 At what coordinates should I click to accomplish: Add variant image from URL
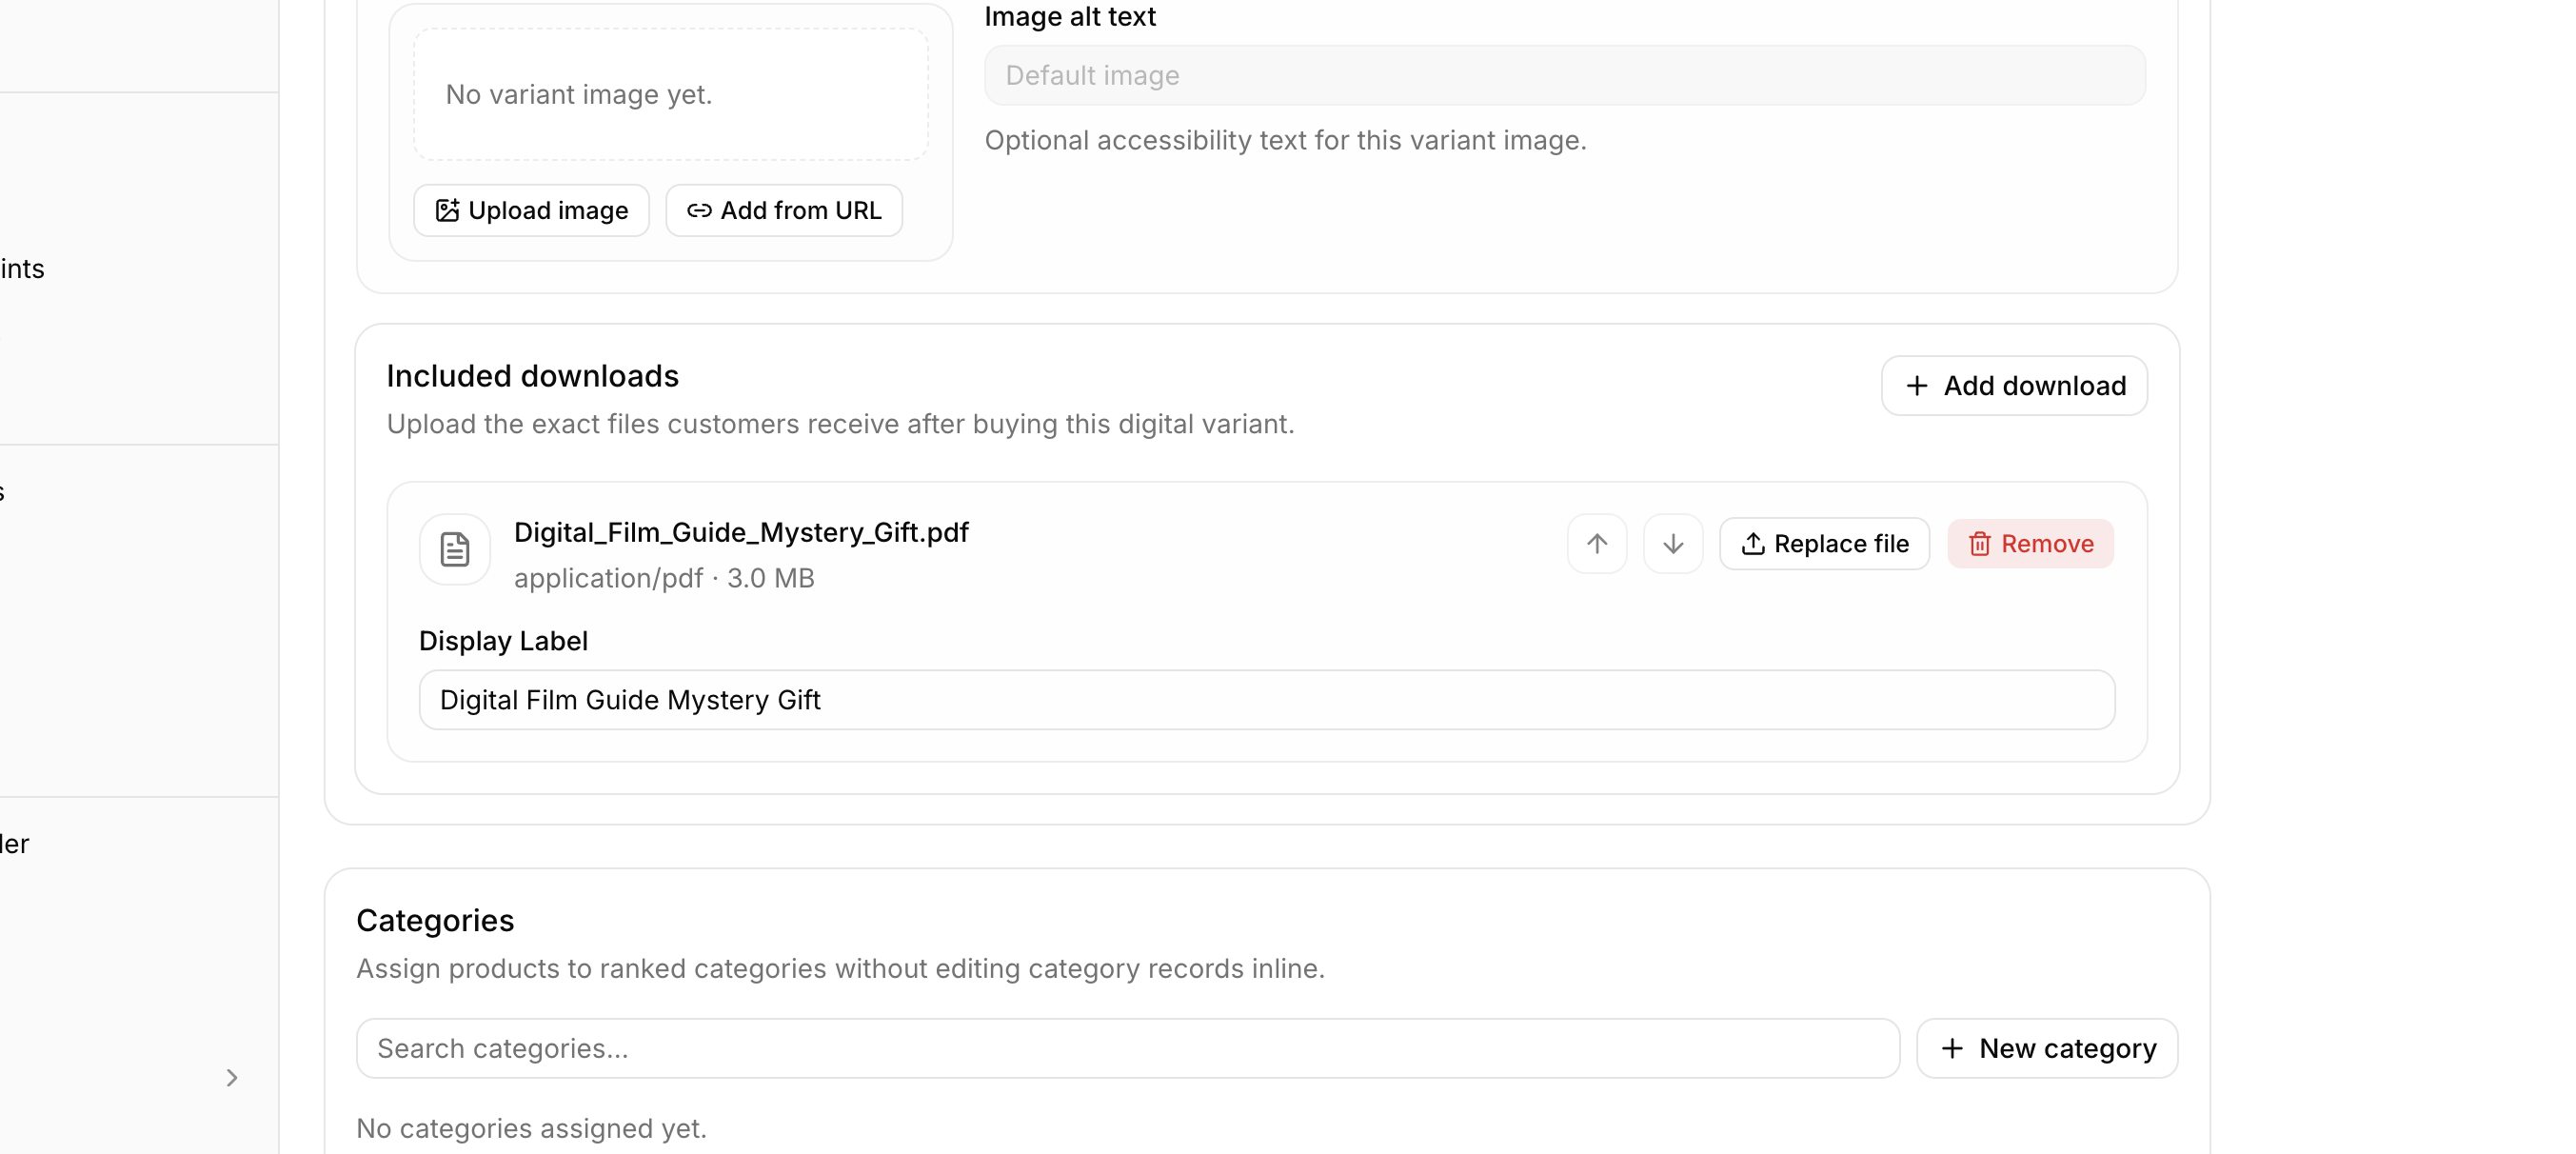click(784, 210)
